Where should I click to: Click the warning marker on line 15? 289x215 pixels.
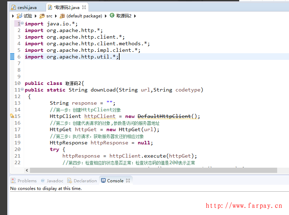click(x=12, y=116)
